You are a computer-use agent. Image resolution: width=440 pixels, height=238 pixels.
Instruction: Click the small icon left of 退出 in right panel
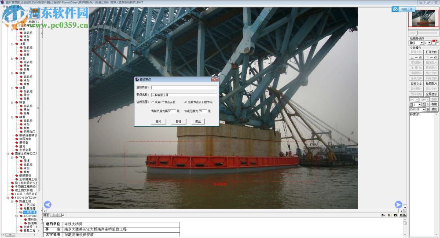tap(428, 109)
